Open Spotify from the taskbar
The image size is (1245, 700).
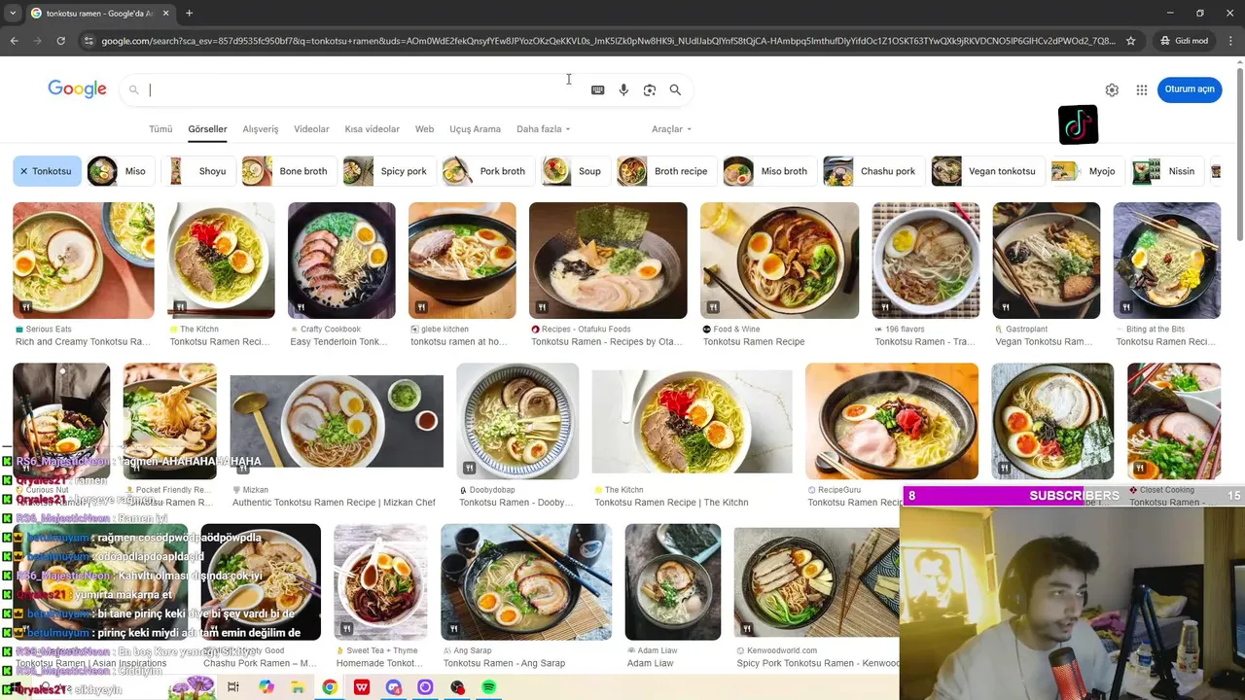(489, 687)
